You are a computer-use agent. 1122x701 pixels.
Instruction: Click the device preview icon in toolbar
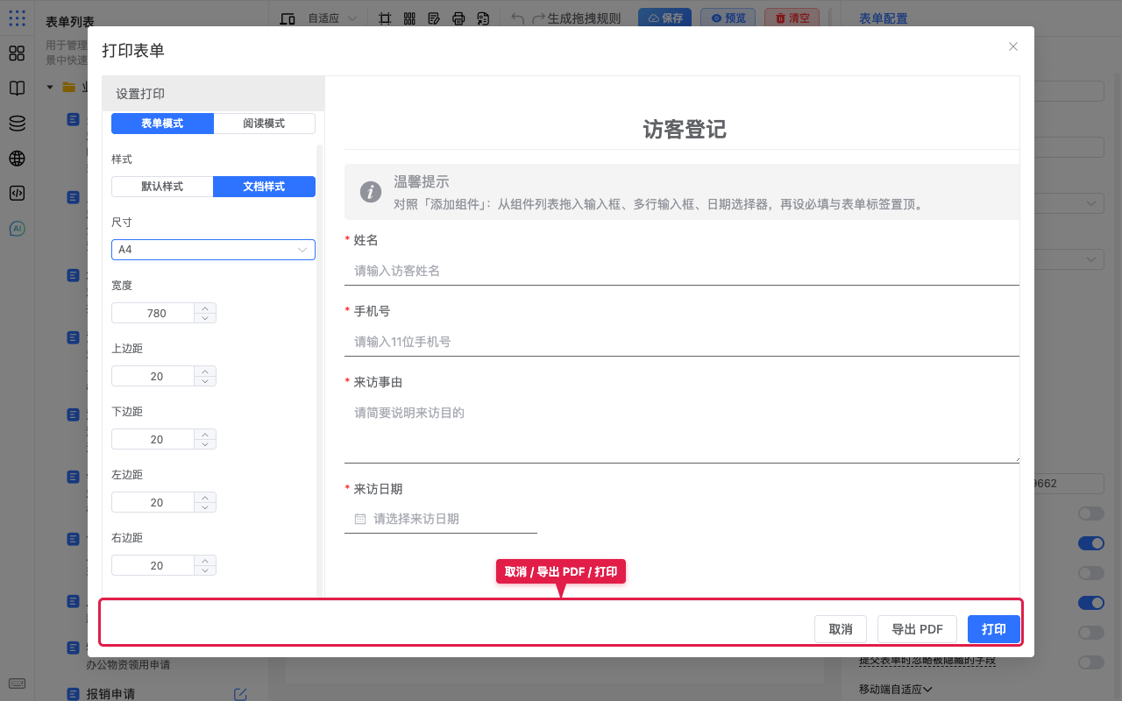coord(288,18)
